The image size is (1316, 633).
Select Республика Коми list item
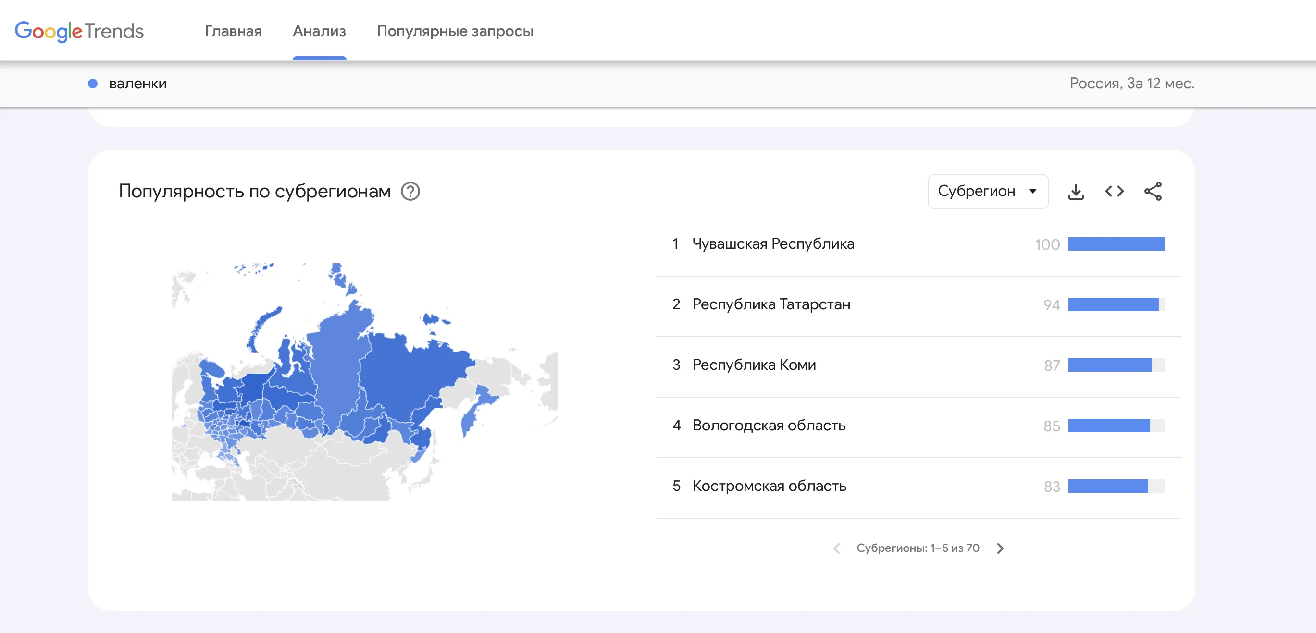click(x=754, y=365)
